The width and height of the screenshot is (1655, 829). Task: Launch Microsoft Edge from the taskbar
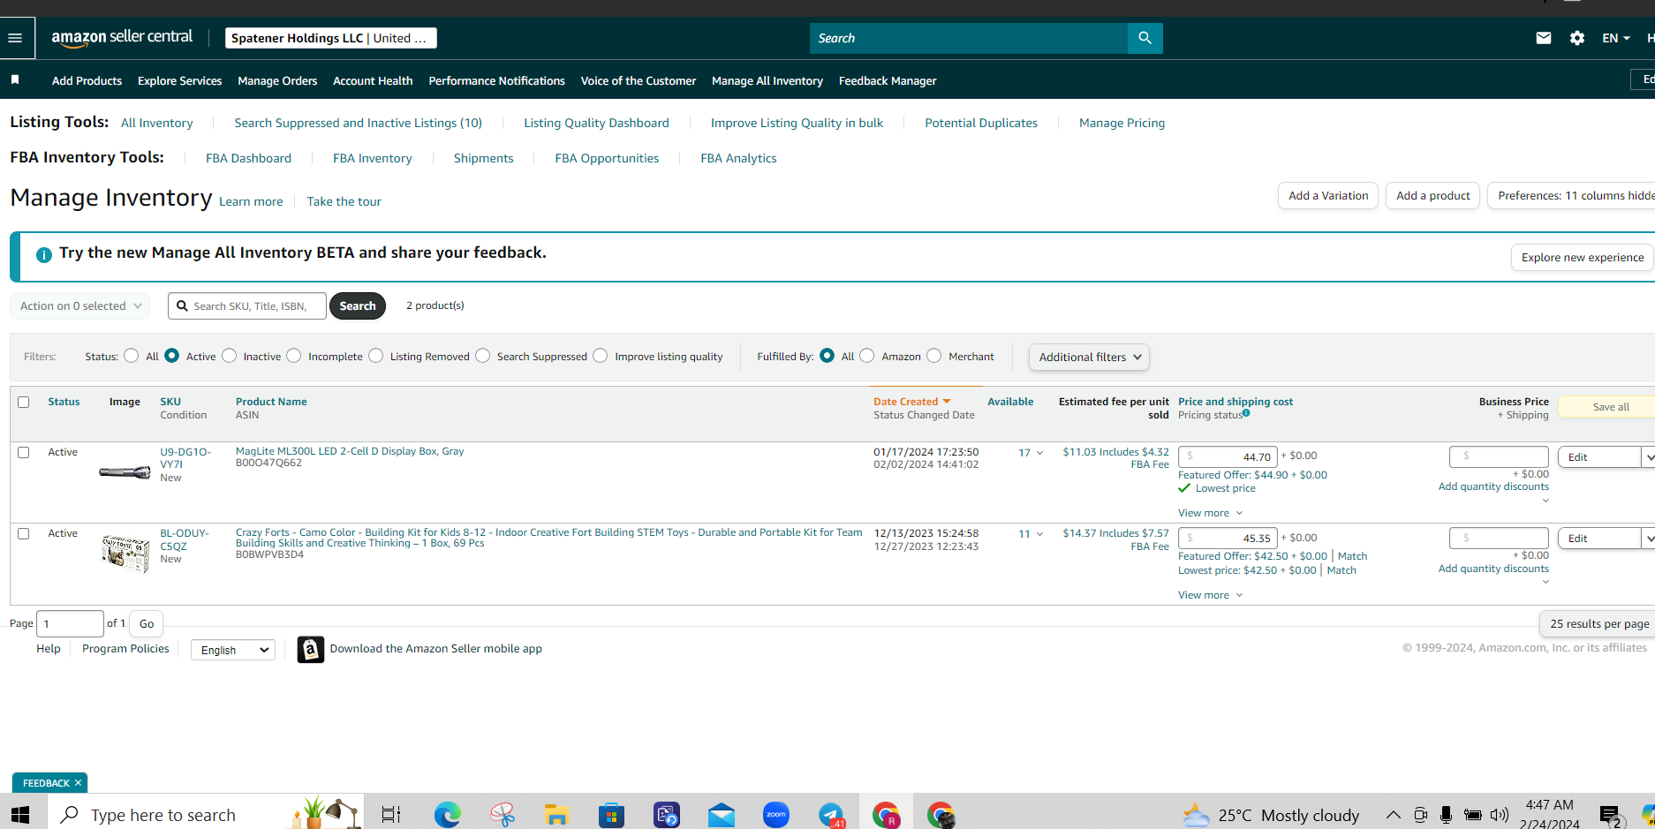coord(447,814)
